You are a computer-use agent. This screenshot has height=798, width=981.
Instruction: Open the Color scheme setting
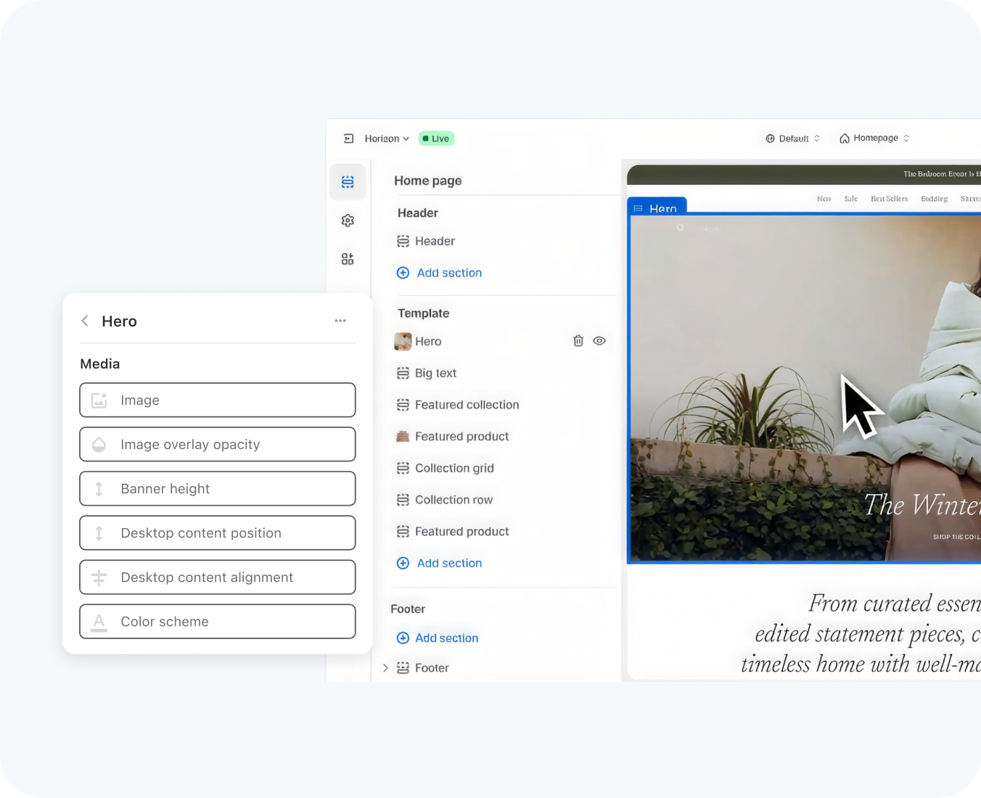click(218, 622)
